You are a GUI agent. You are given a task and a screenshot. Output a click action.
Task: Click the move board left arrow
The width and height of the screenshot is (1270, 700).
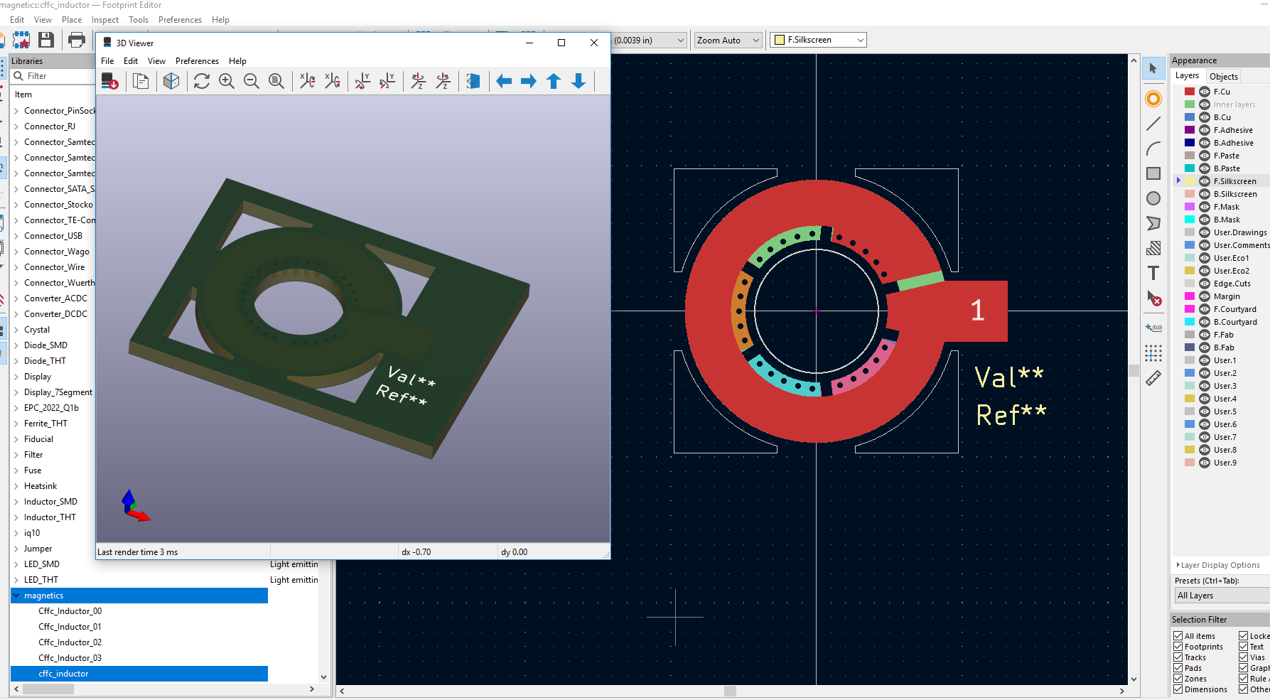pos(504,82)
